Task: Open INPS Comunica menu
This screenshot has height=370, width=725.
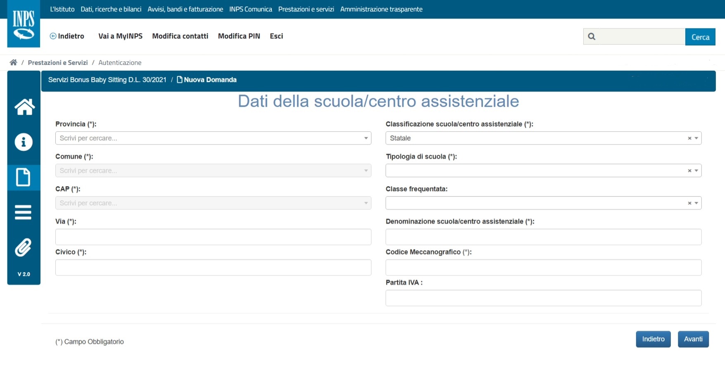Action: tap(251, 9)
